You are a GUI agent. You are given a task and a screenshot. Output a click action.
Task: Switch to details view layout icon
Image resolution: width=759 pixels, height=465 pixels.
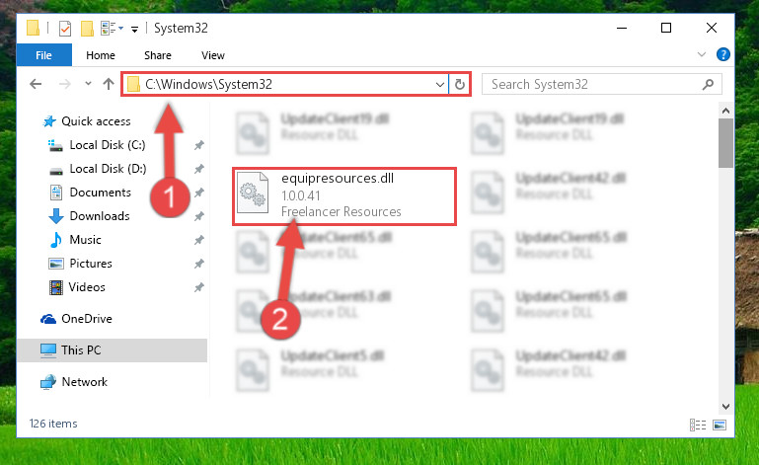pyautogui.click(x=698, y=425)
